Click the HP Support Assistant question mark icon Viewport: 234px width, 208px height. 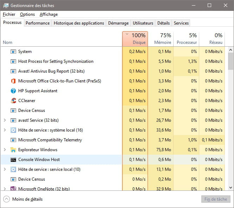click(x=13, y=91)
